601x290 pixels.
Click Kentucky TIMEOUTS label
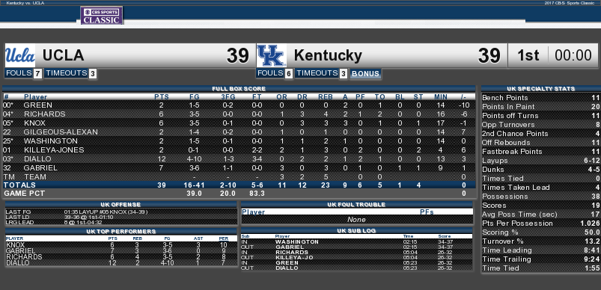317,73
